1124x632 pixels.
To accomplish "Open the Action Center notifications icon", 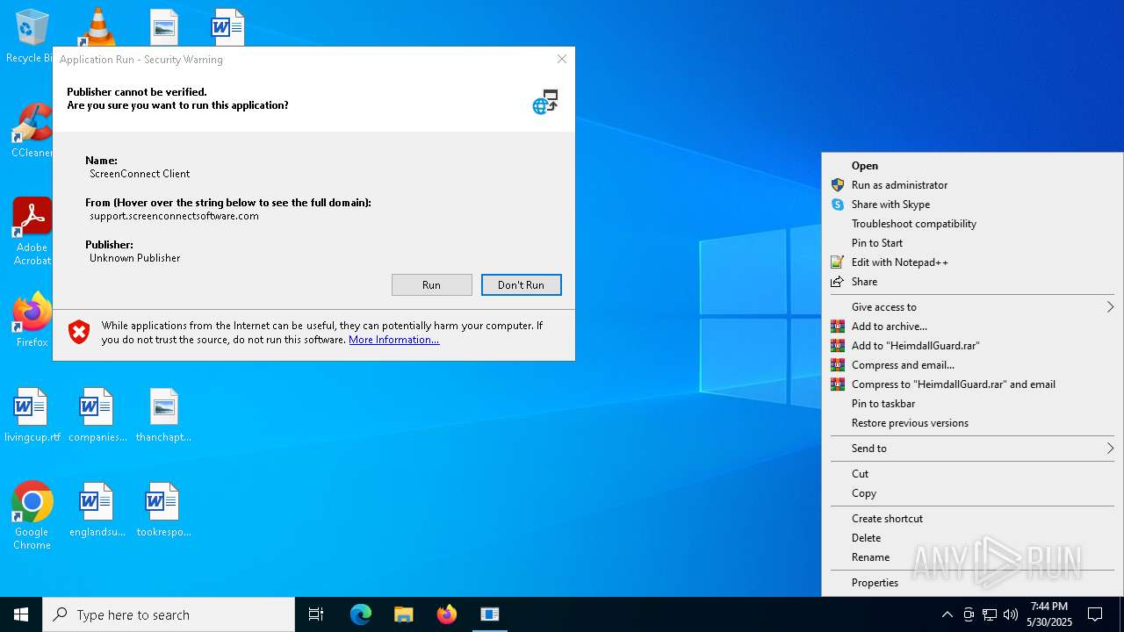I will pyautogui.click(x=1095, y=614).
